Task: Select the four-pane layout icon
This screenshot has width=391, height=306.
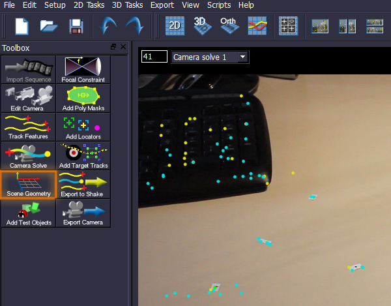Action: [x=288, y=25]
